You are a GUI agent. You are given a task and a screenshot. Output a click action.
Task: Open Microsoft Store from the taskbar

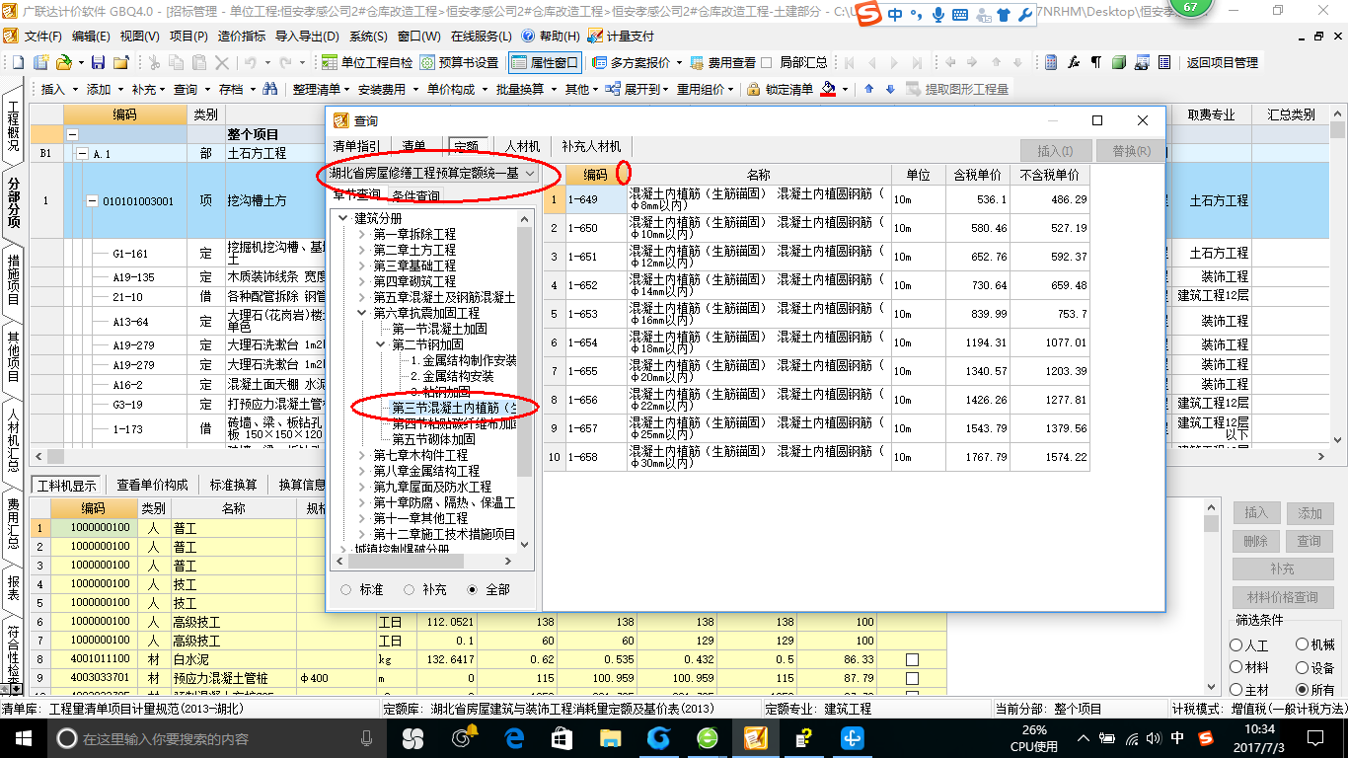point(562,737)
